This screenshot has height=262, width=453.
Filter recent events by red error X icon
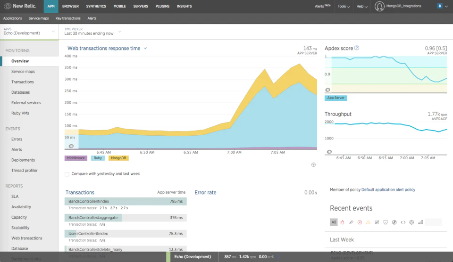360,222
